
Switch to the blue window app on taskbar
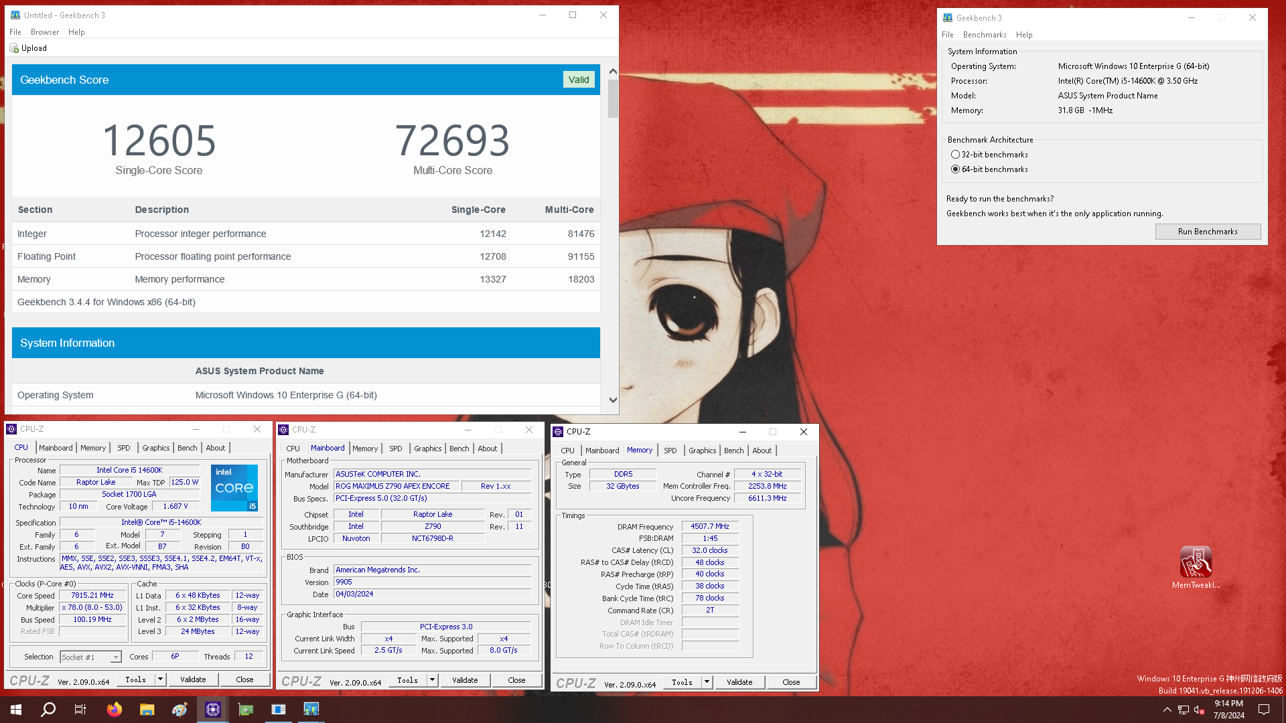coord(279,710)
